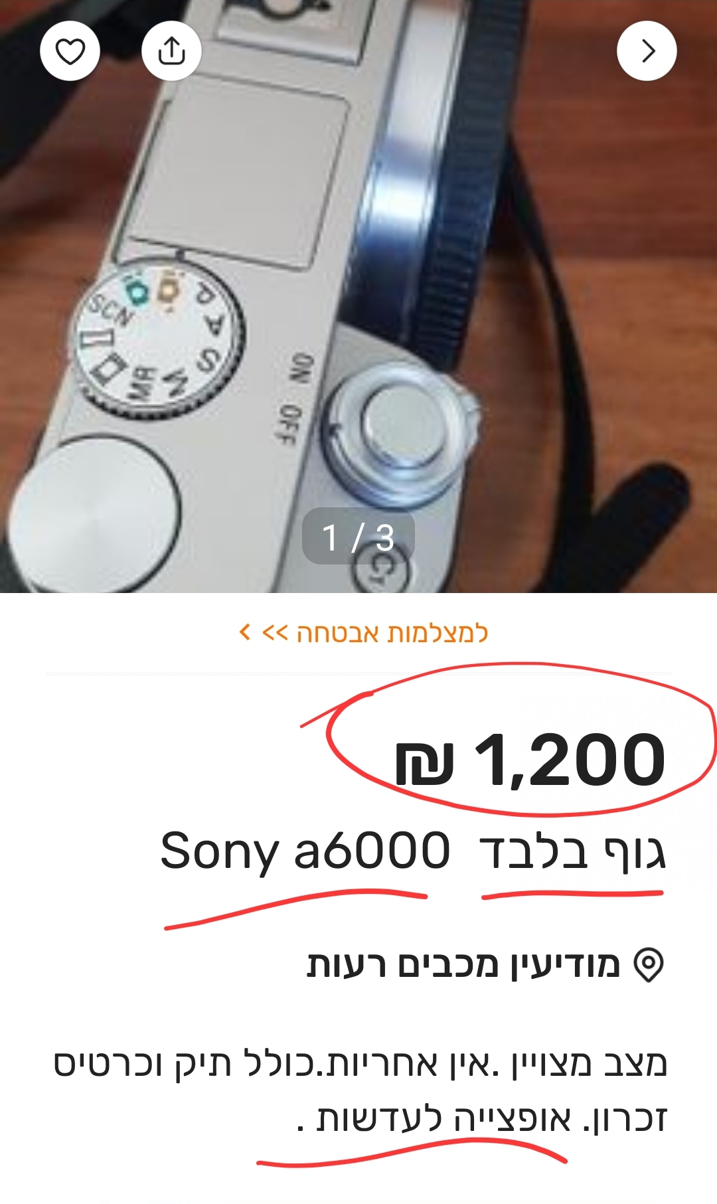Go to next photo with right arrow
Screen dimensions: 717x1204
pos(647,51)
